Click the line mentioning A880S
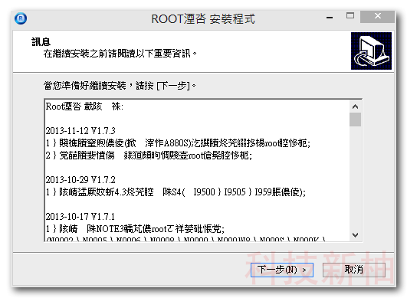Screen dimensions: 407x298 click(x=178, y=143)
